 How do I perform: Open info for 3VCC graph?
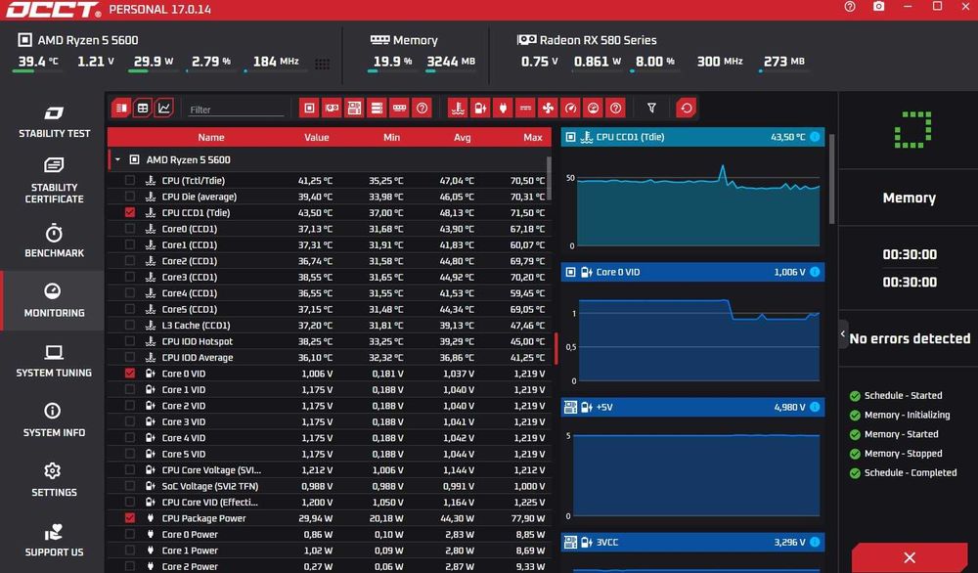click(815, 543)
